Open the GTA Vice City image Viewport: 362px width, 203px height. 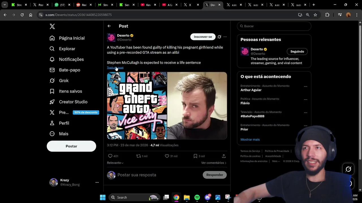point(137,106)
